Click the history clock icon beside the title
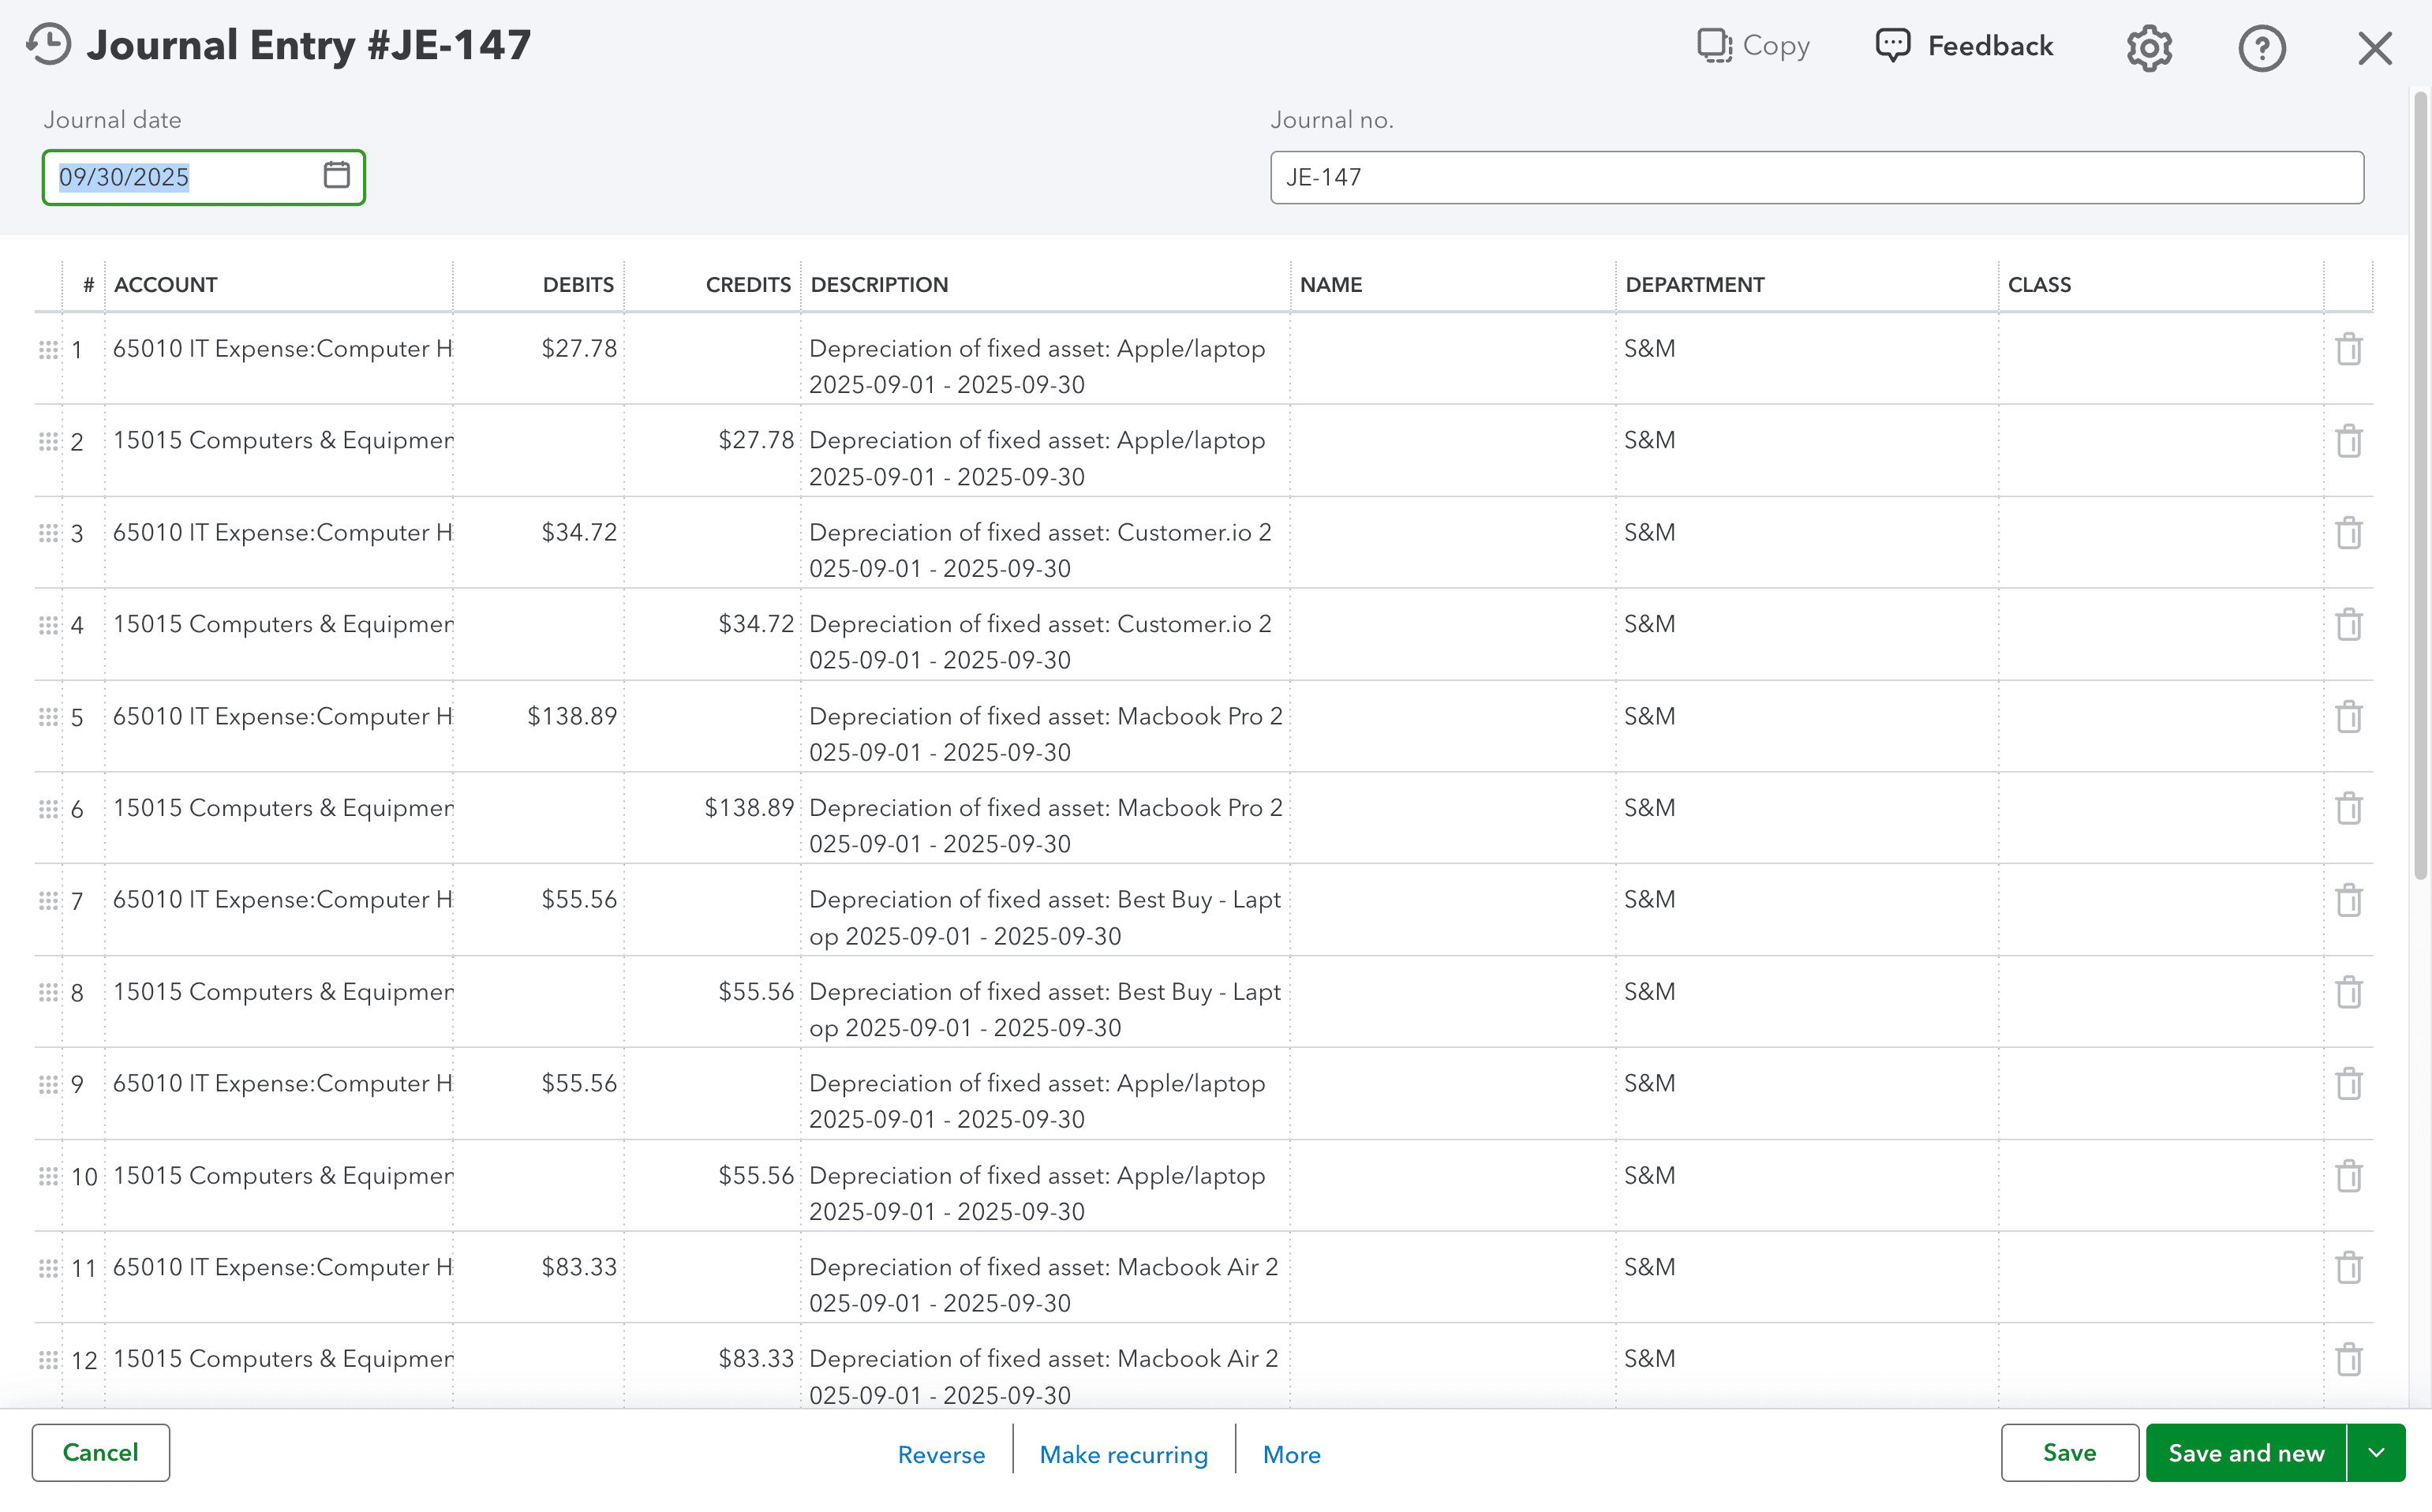Screen dimensions: 2432x1512 click(47, 44)
